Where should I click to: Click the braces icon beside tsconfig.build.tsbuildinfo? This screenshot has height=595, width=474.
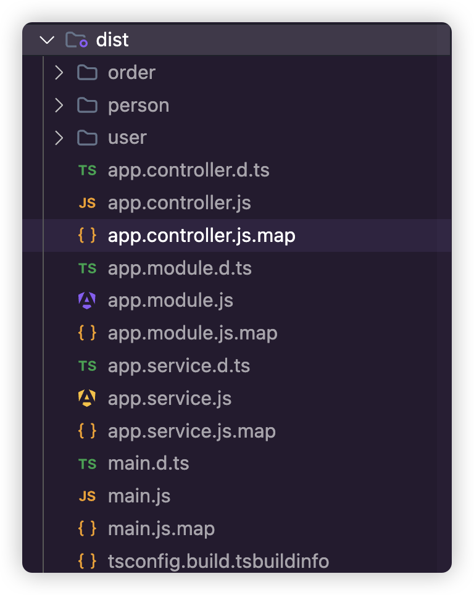[x=87, y=561]
